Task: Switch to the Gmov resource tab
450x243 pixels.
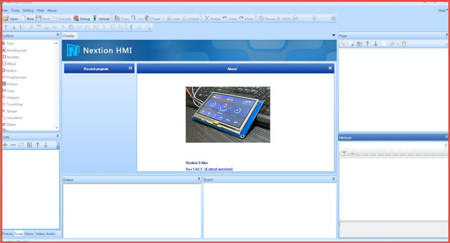Action: pos(29,234)
